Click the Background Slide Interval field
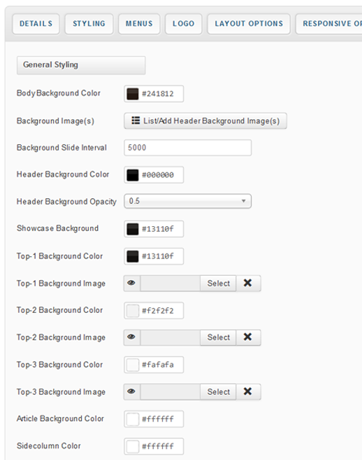Screen dimensions: 362x460 click(187, 148)
